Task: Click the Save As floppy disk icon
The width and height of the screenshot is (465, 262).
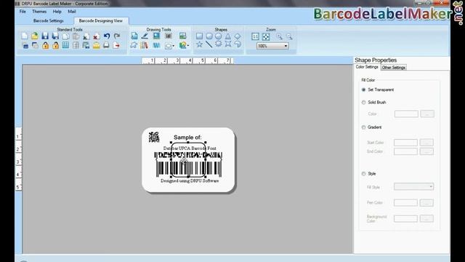Action: pos(55,36)
